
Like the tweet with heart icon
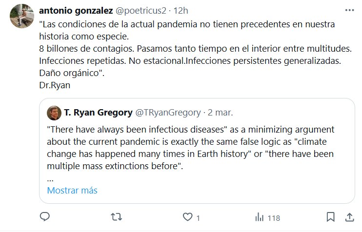pyautogui.click(x=188, y=216)
